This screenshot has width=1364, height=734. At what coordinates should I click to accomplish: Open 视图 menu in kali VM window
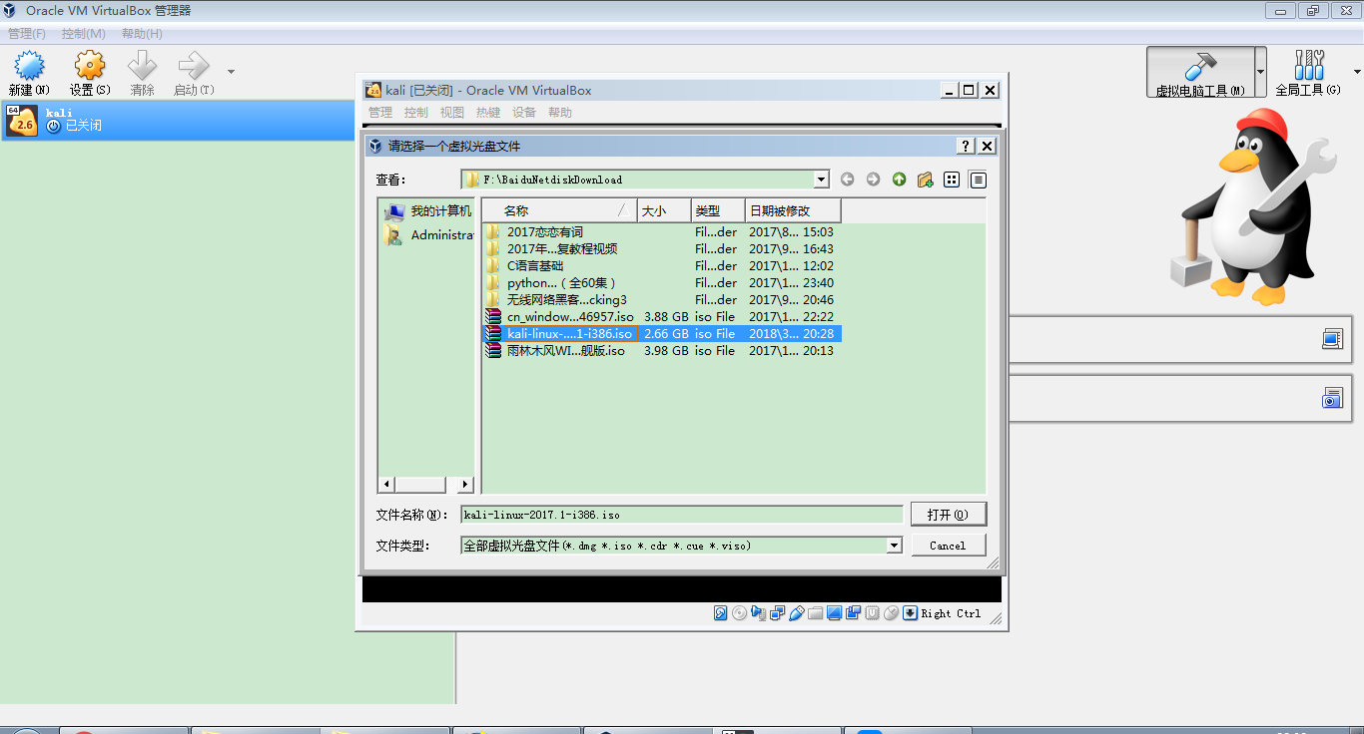[452, 113]
